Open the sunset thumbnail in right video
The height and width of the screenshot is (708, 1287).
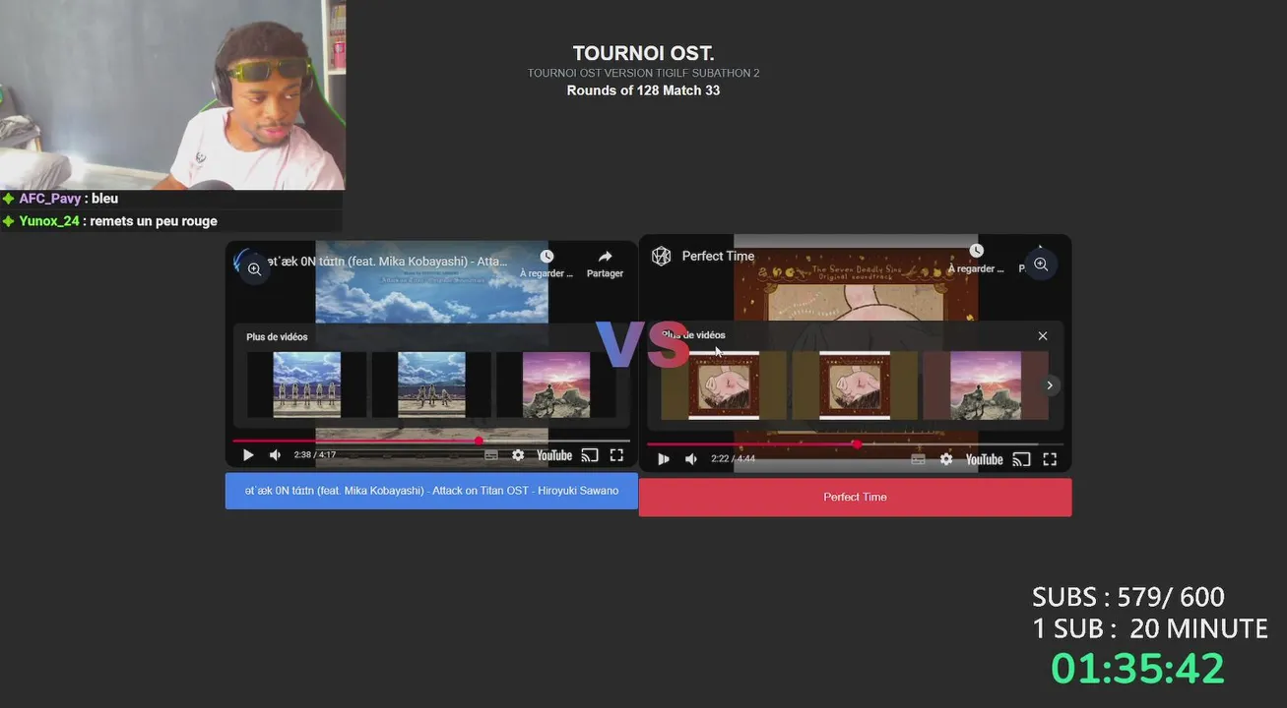pyautogui.click(x=986, y=385)
